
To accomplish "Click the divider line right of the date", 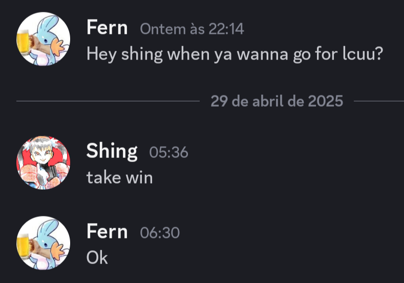I will coord(379,101).
